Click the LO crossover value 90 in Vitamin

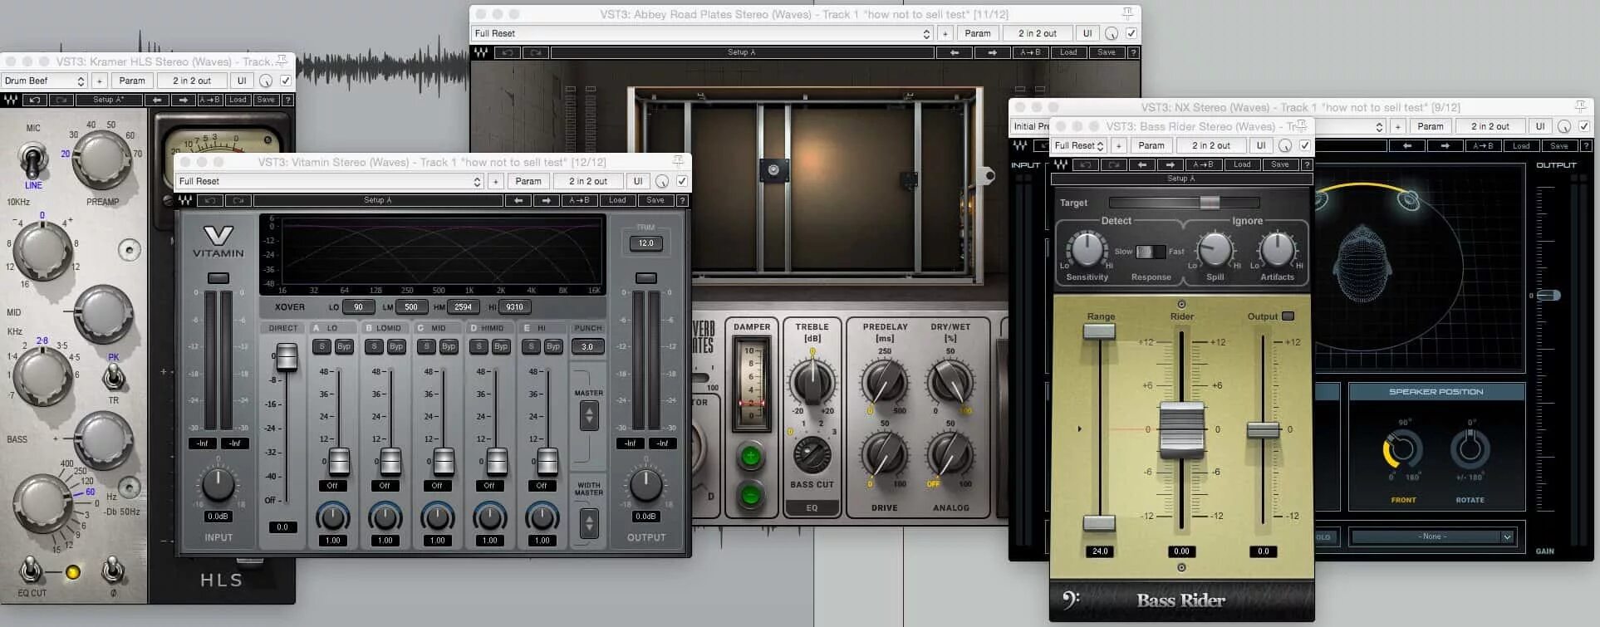[x=358, y=306]
